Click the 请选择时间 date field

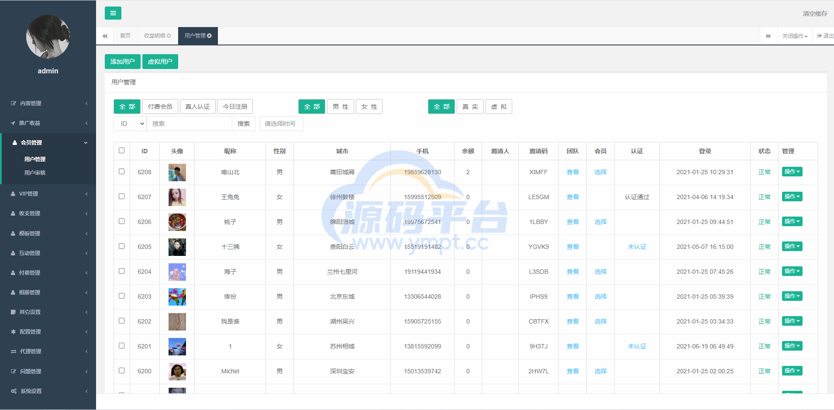click(x=282, y=124)
